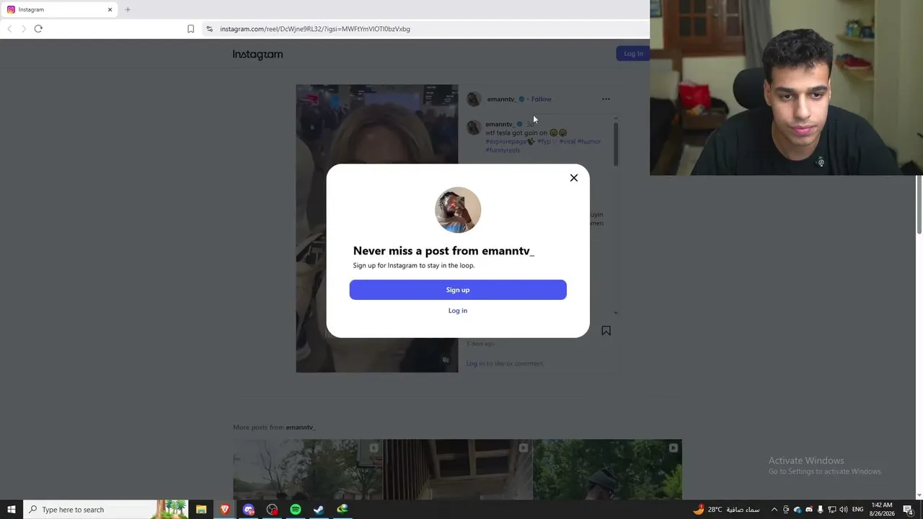Click the emanntv_ link in 'More posts from'
923x519 pixels.
point(301,427)
